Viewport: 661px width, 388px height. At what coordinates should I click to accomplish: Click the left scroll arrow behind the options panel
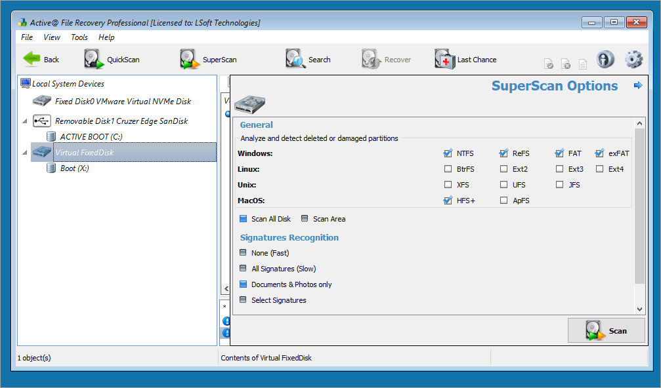pyautogui.click(x=226, y=288)
